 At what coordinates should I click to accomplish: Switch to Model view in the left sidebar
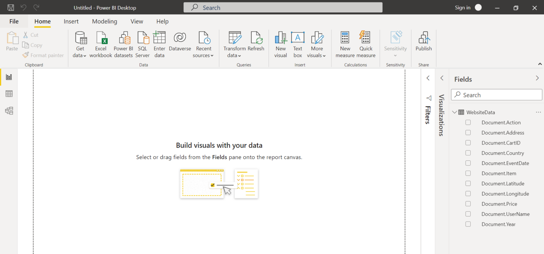click(8, 111)
